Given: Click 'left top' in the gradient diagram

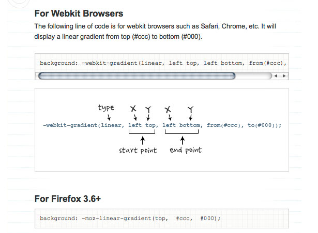Looking at the screenshot, I should 143,125.
